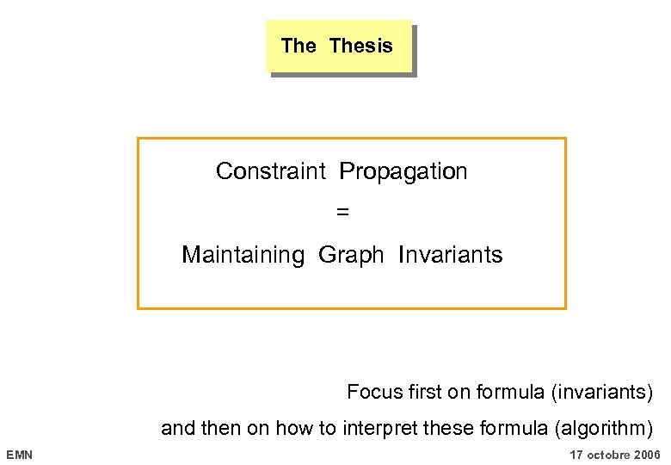Click the '17 octobre 2006' date footer
671x465 pixels.
point(615,454)
